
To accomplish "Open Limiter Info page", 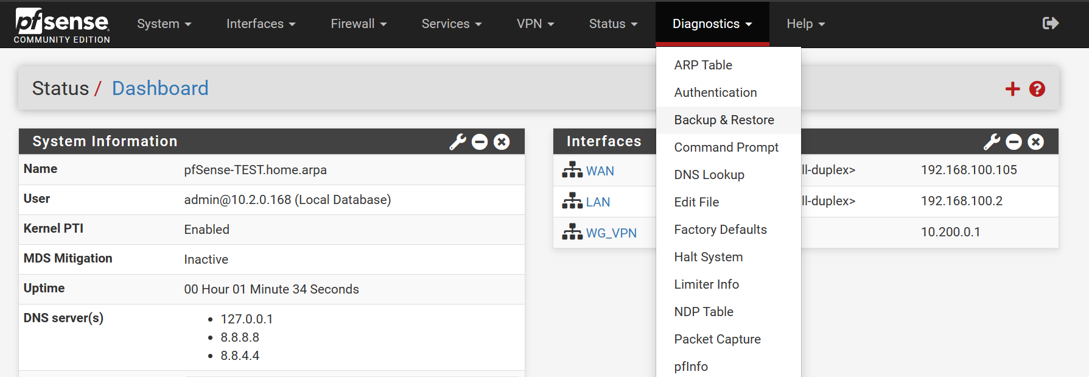I will coord(729,284).
